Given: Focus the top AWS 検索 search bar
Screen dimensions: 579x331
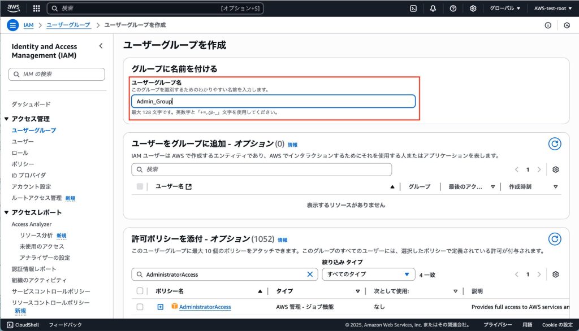Looking at the screenshot, I should tap(155, 8).
